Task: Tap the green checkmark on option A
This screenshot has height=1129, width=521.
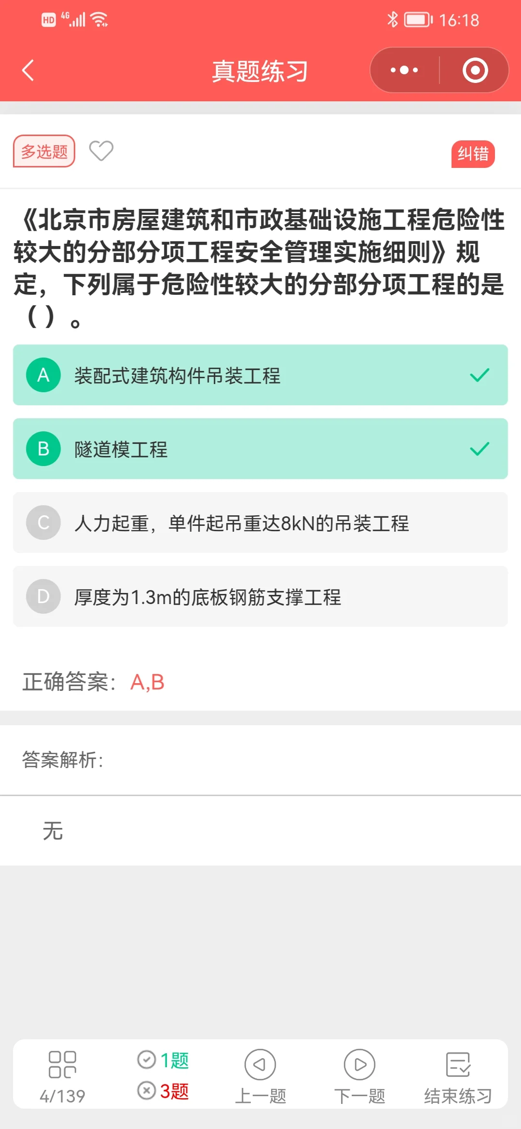Action: (480, 375)
